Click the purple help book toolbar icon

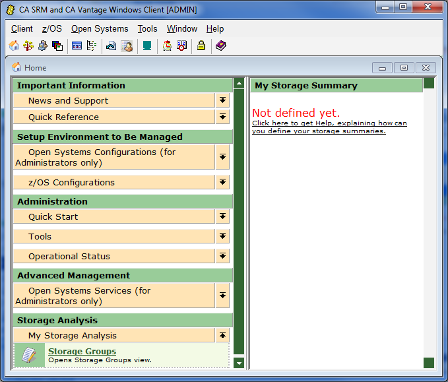pos(220,46)
